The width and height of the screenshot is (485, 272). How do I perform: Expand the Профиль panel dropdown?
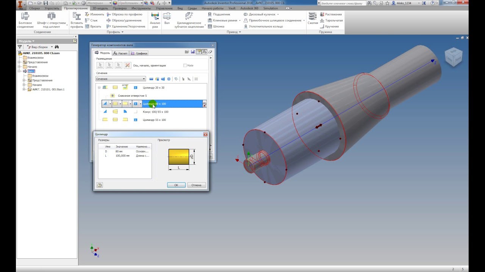pos(115,32)
